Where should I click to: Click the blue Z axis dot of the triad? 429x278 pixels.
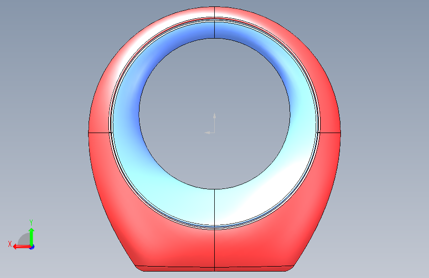coord(32,247)
